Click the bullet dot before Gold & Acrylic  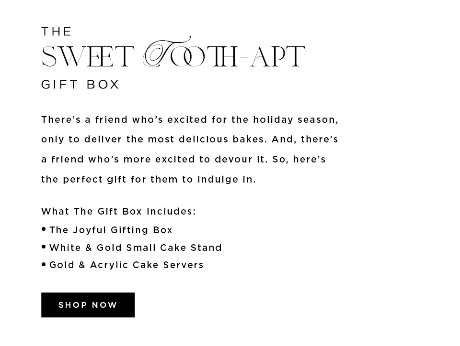[44, 264]
